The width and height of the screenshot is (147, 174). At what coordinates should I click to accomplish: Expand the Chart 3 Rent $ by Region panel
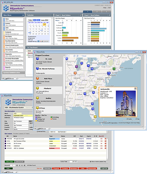pyautogui.click(x=81, y=15)
